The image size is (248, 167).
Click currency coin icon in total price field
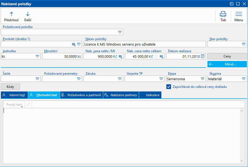pyautogui.click(x=156, y=56)
